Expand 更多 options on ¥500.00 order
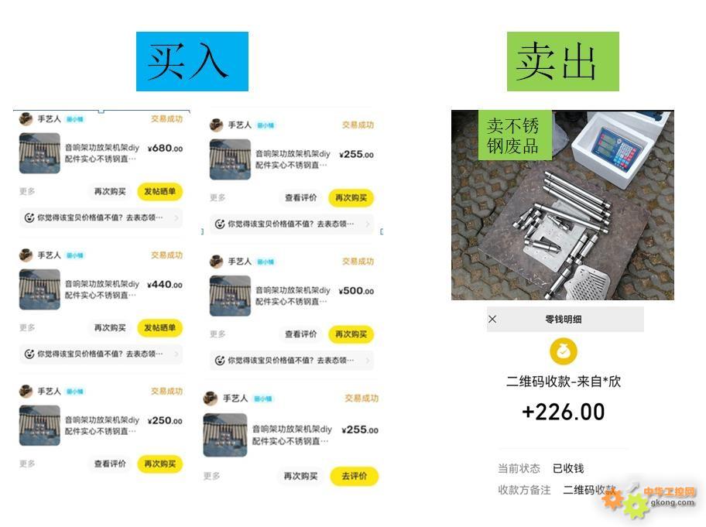This screenshot has width=706, height=527. point(218,334)
